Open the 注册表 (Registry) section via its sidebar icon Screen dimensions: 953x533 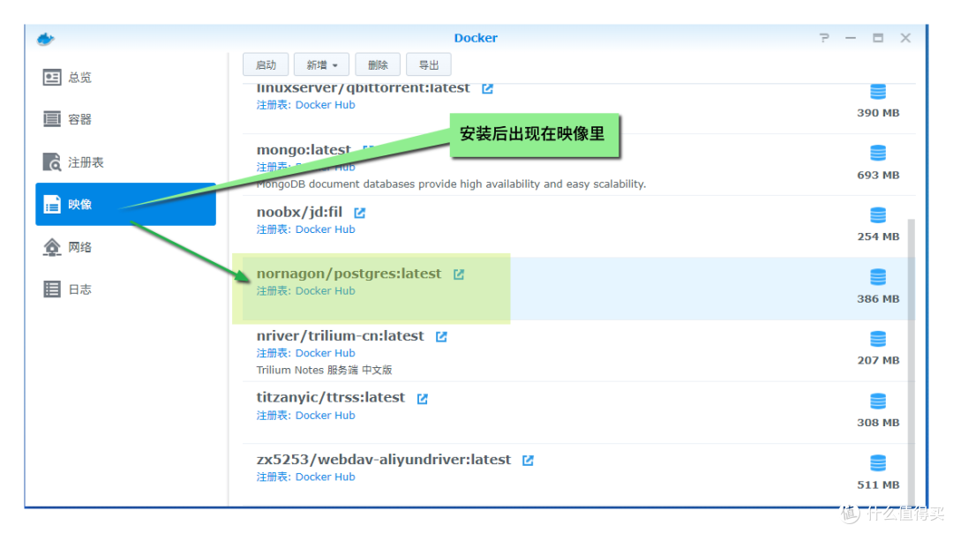(51, 161)
